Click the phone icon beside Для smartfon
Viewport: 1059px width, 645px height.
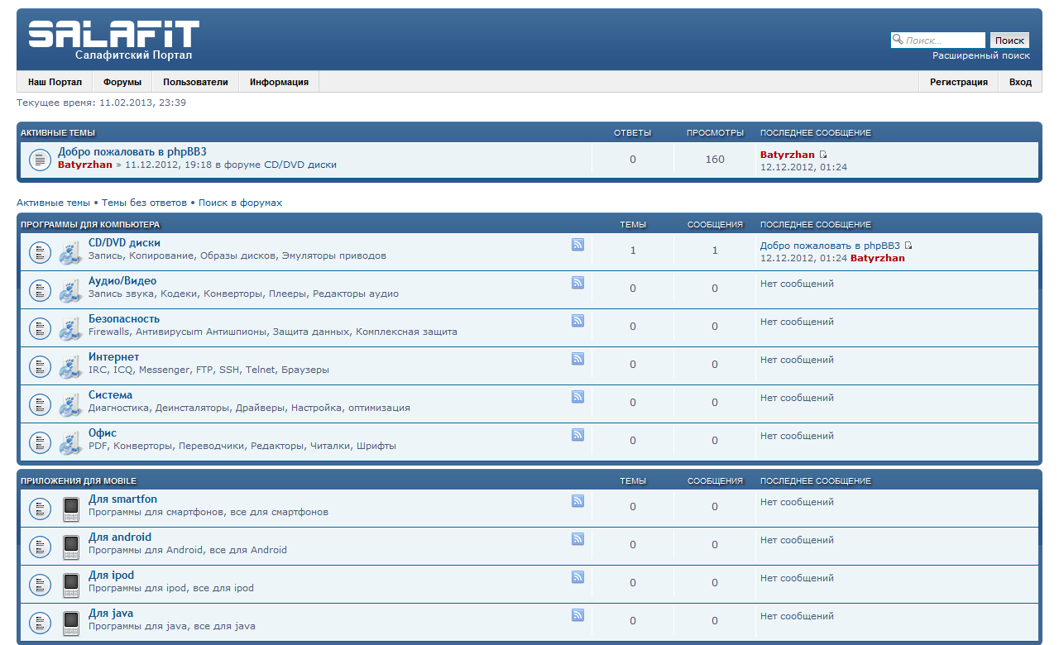point(71,508)
